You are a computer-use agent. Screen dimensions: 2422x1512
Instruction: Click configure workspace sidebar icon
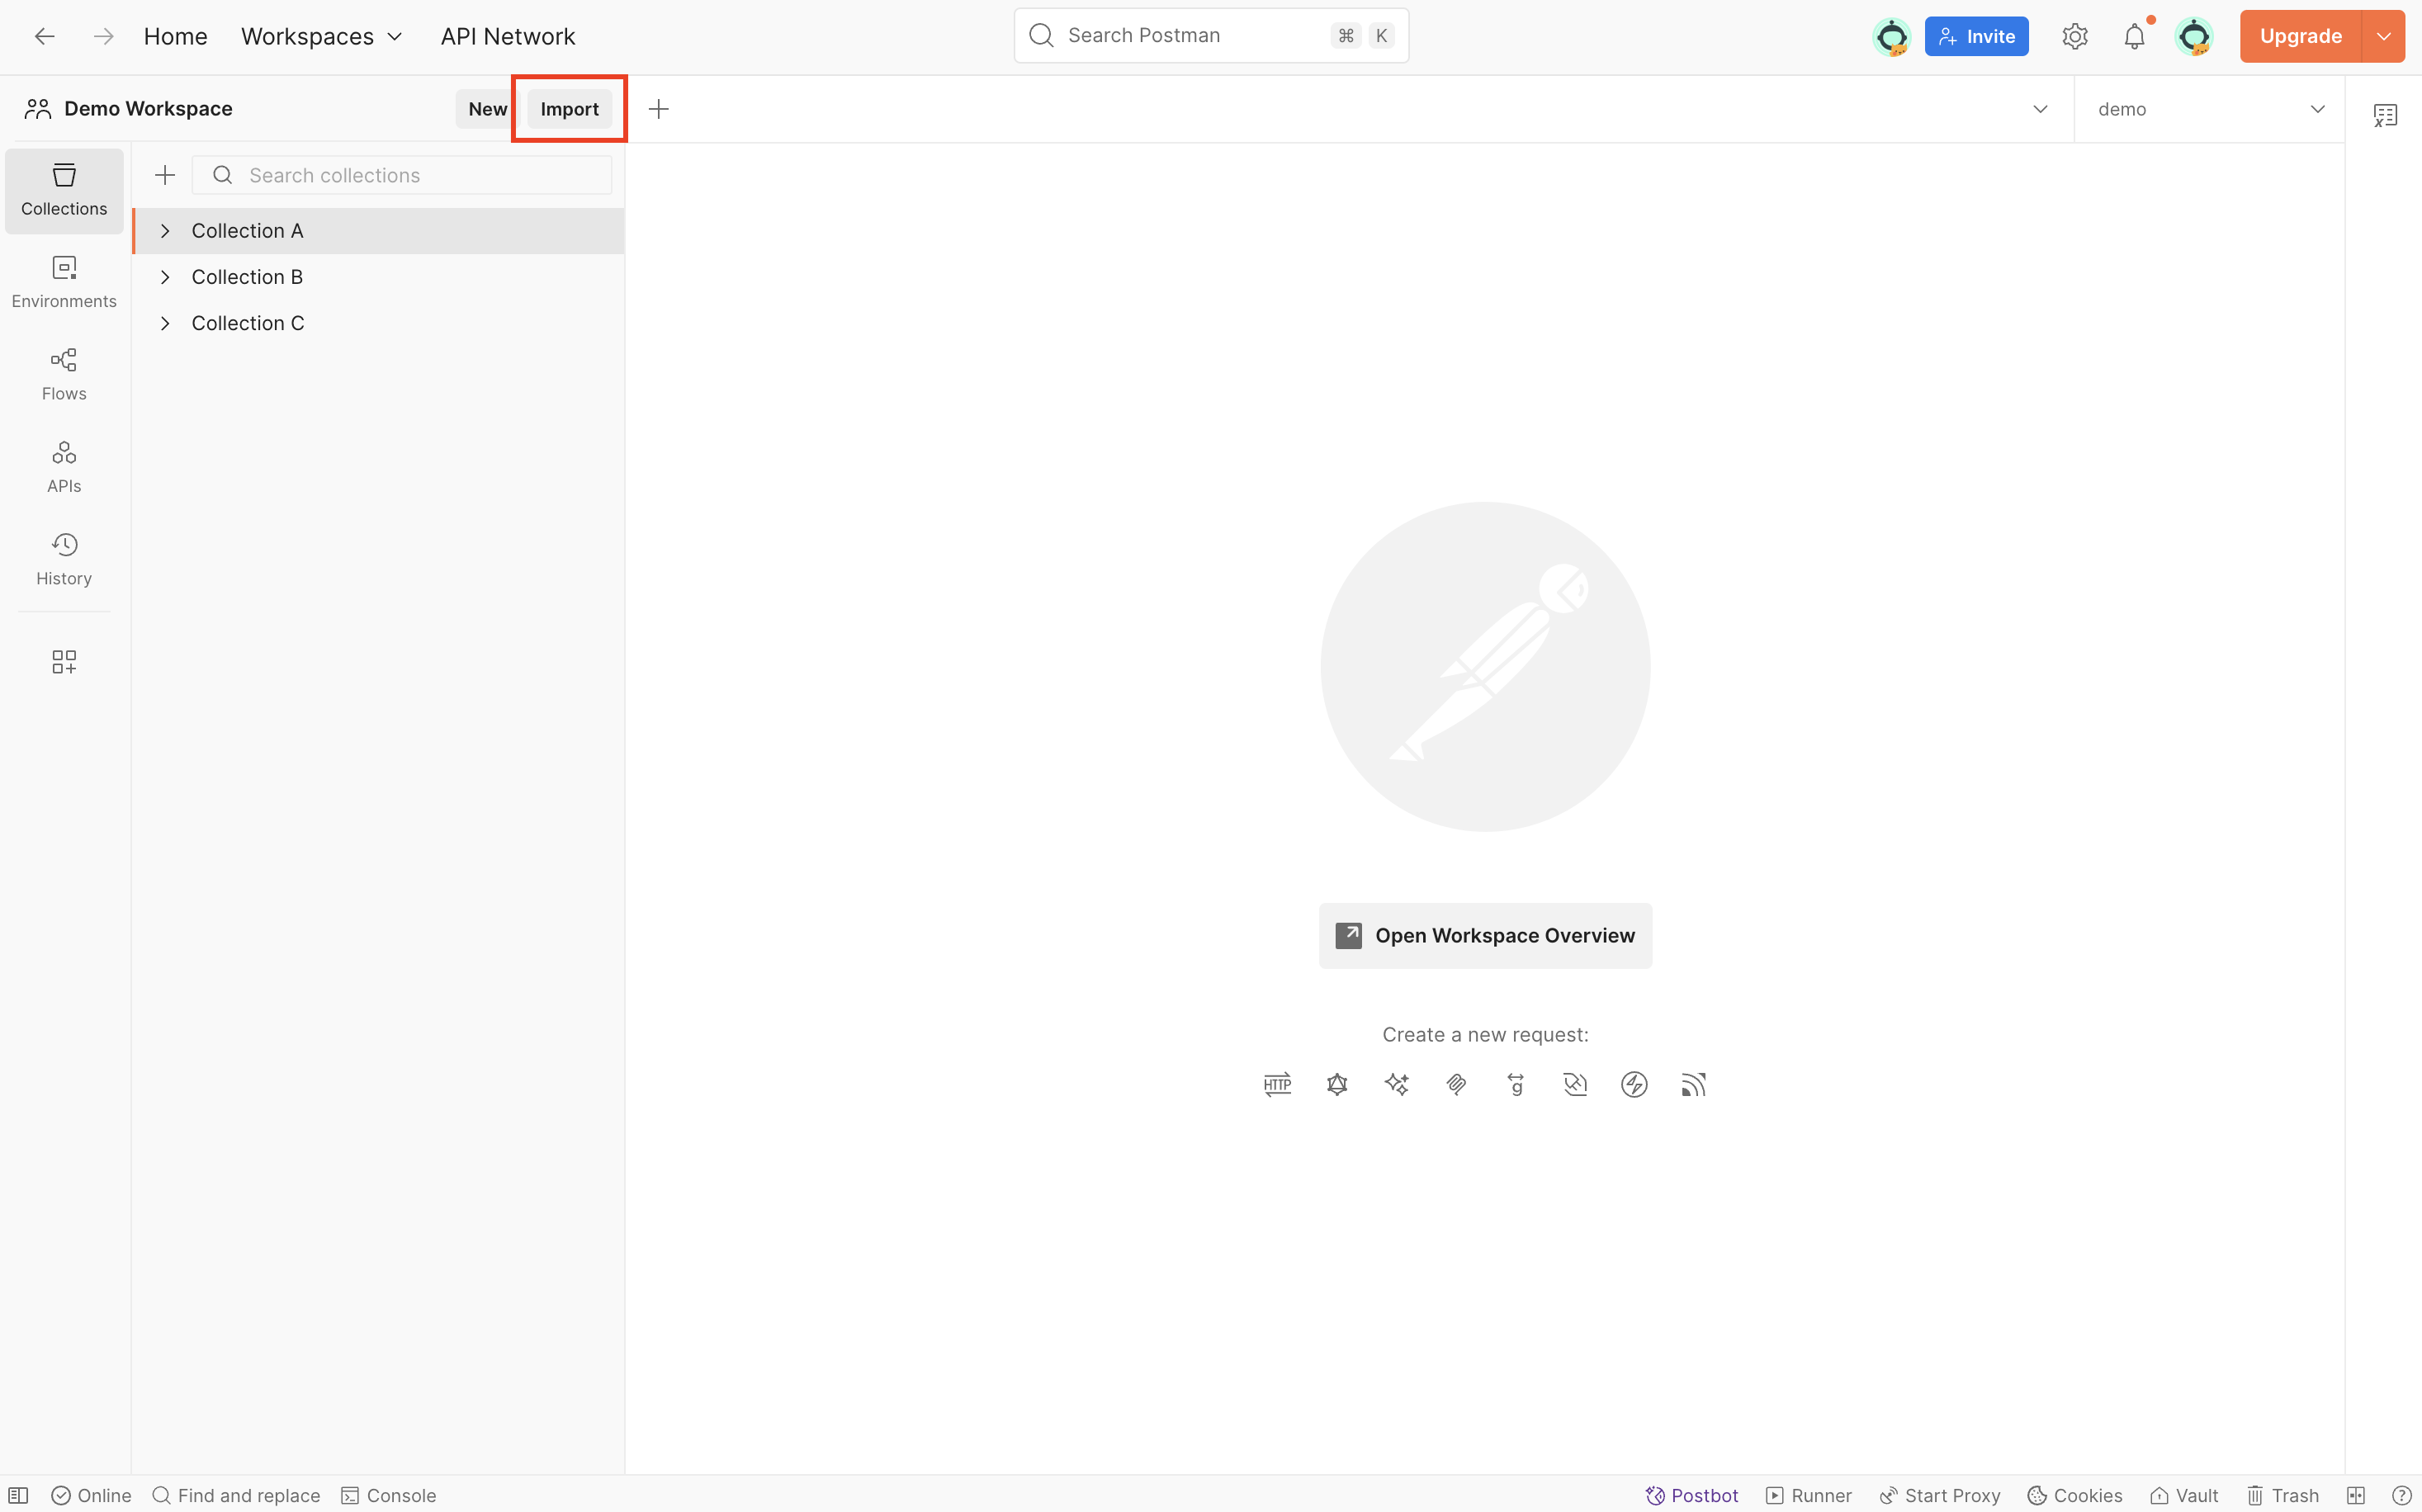[64, 661]
